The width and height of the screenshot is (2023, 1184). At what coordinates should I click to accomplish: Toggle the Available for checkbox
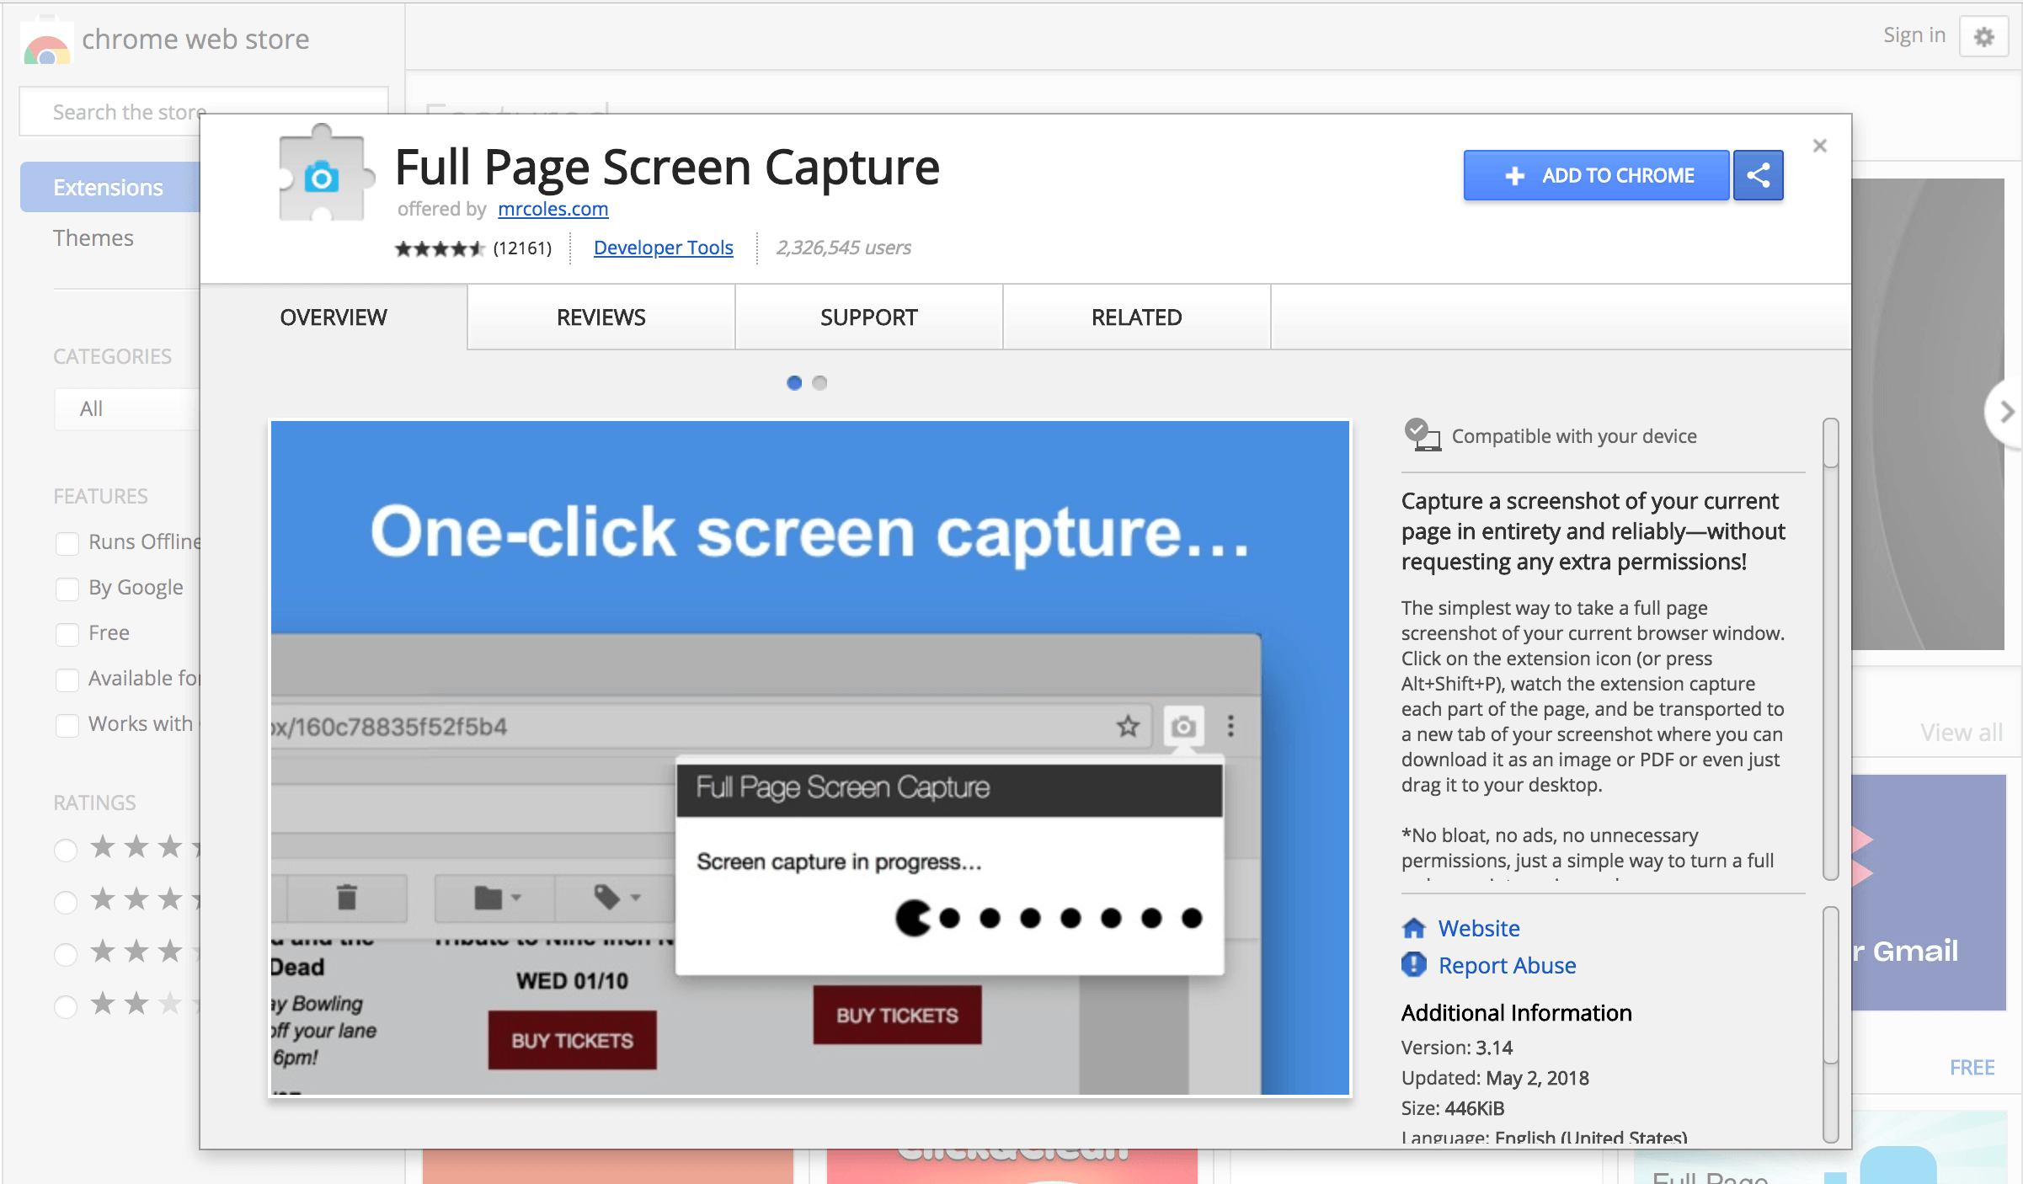(x=67, y=680)
